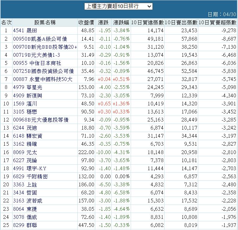
Task: Click change value -10.00
Action: (x=104, y=152)
